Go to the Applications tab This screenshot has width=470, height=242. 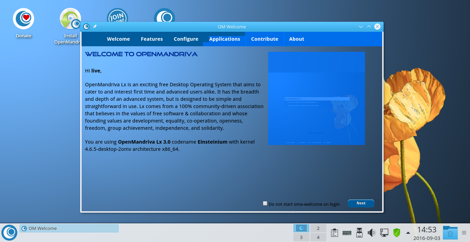(x=225, y=39)
